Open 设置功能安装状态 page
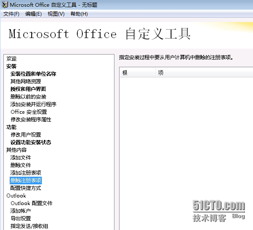The height and width of the screenshot is (230, 253). coord(31,142)
